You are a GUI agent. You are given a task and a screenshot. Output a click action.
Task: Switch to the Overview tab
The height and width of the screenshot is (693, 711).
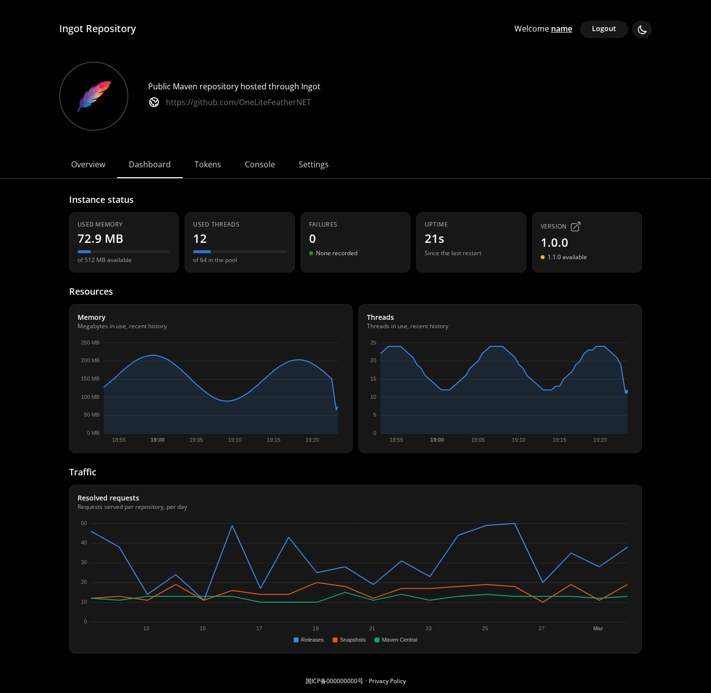tap(88, 164)
